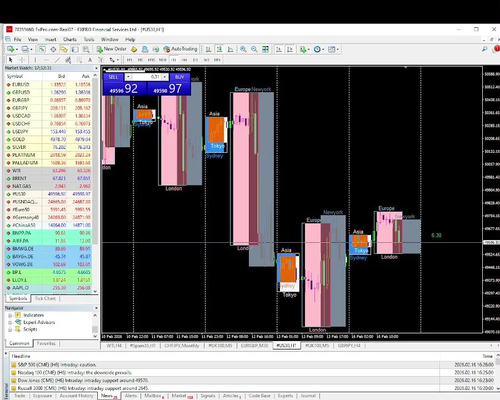Switch chart to Line Chart mode
The width and height of the screenshot is (500, 400).
coord(231,49)
